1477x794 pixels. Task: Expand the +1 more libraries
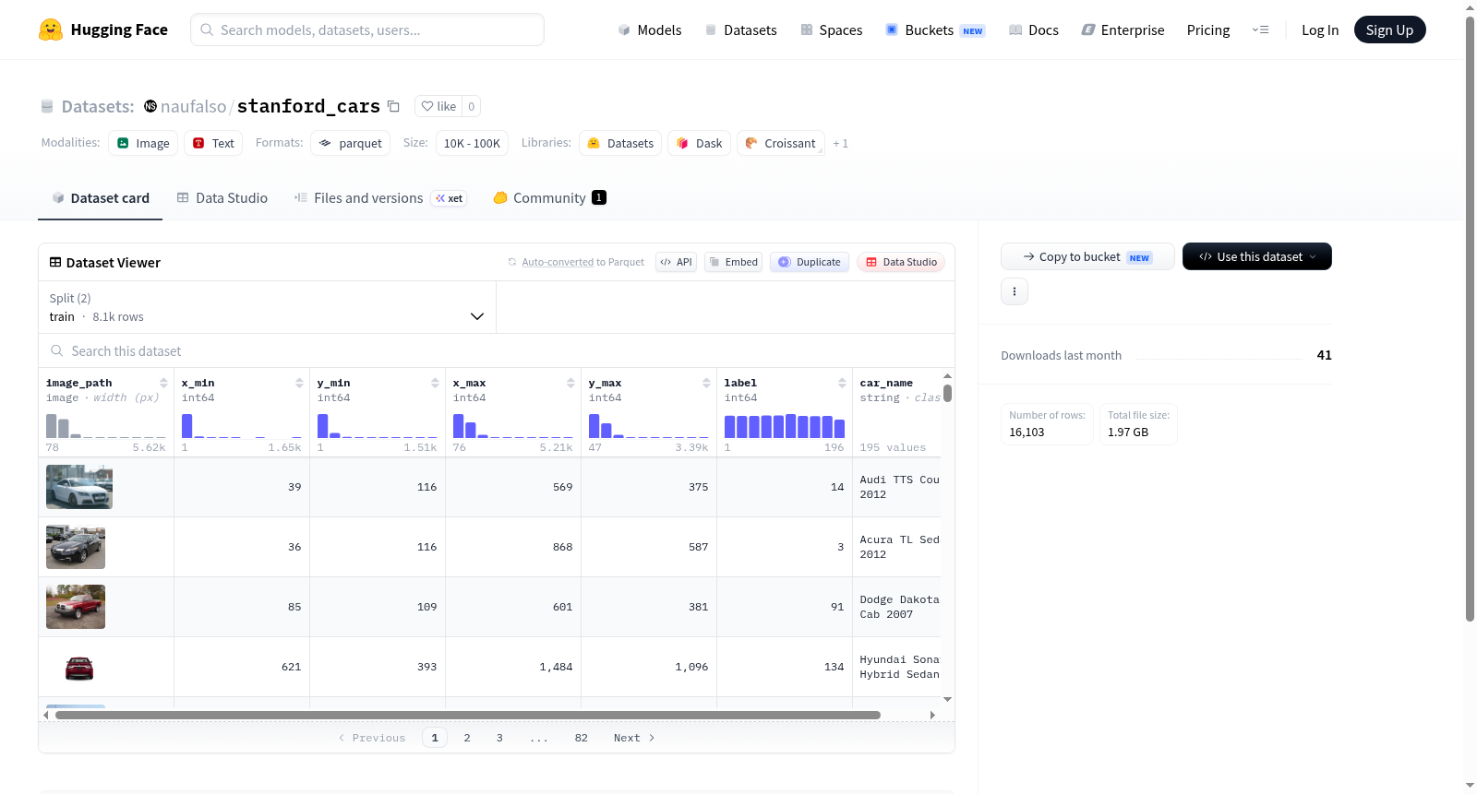pyautogui.click(x=840, y=143)
